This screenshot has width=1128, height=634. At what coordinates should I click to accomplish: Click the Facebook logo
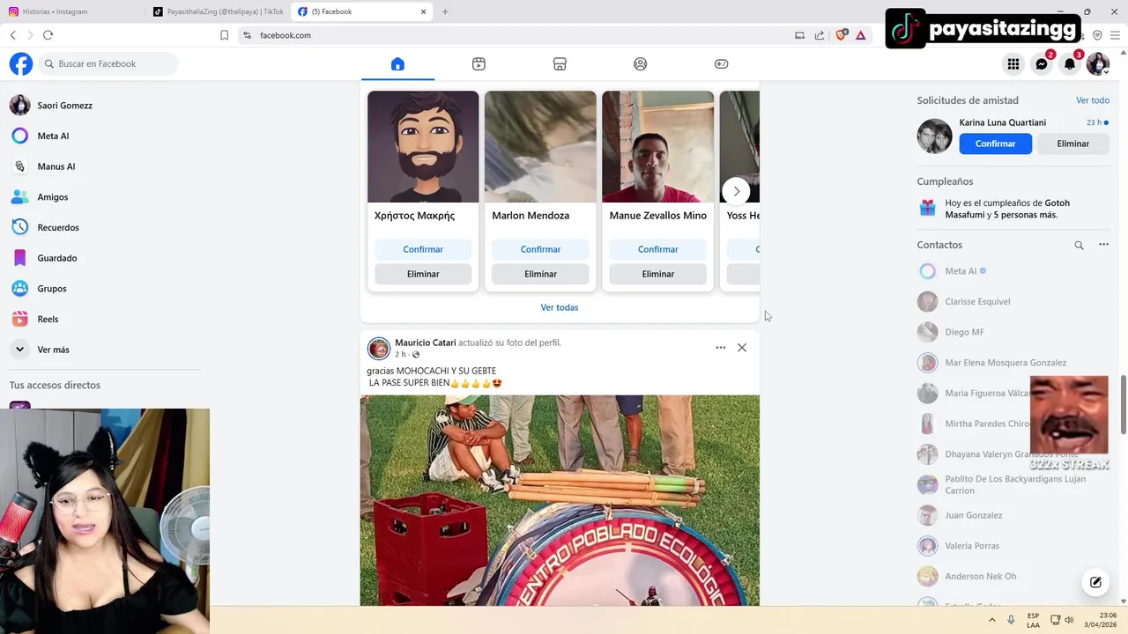(21, 63)
